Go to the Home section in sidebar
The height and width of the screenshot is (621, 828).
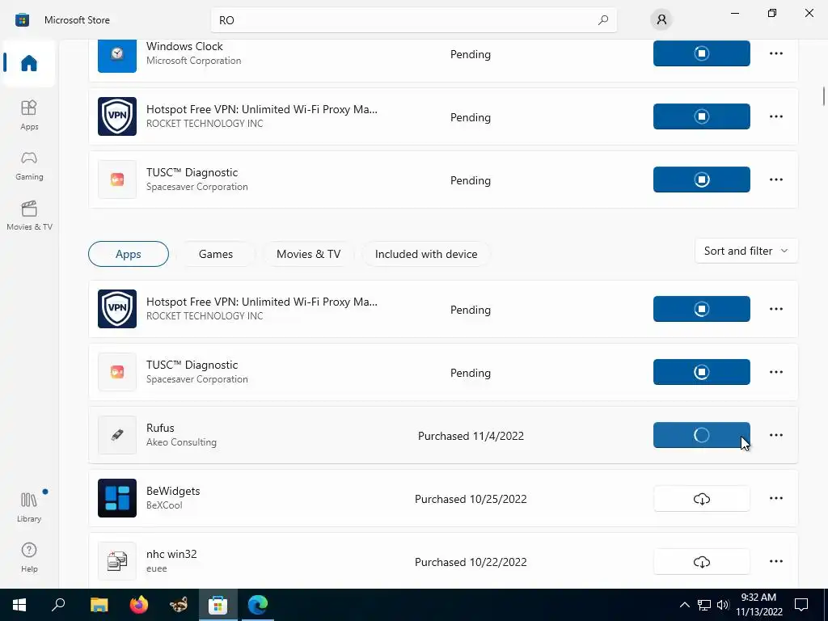[29, 63]
